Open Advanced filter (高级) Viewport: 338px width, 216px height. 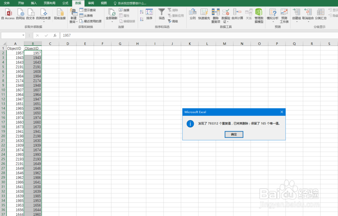[173, 21]
